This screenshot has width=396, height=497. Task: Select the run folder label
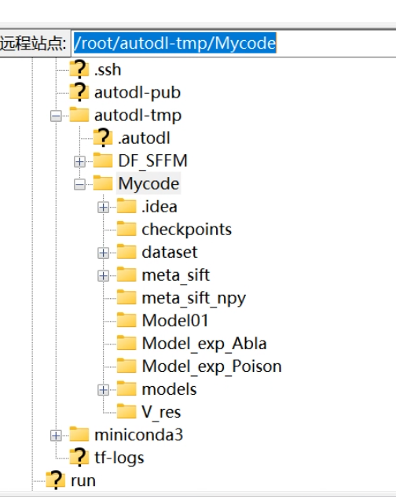coord(83,481)
